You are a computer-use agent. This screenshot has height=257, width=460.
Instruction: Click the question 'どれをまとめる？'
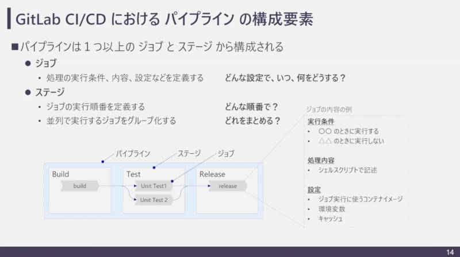click(x=252, y=121)
